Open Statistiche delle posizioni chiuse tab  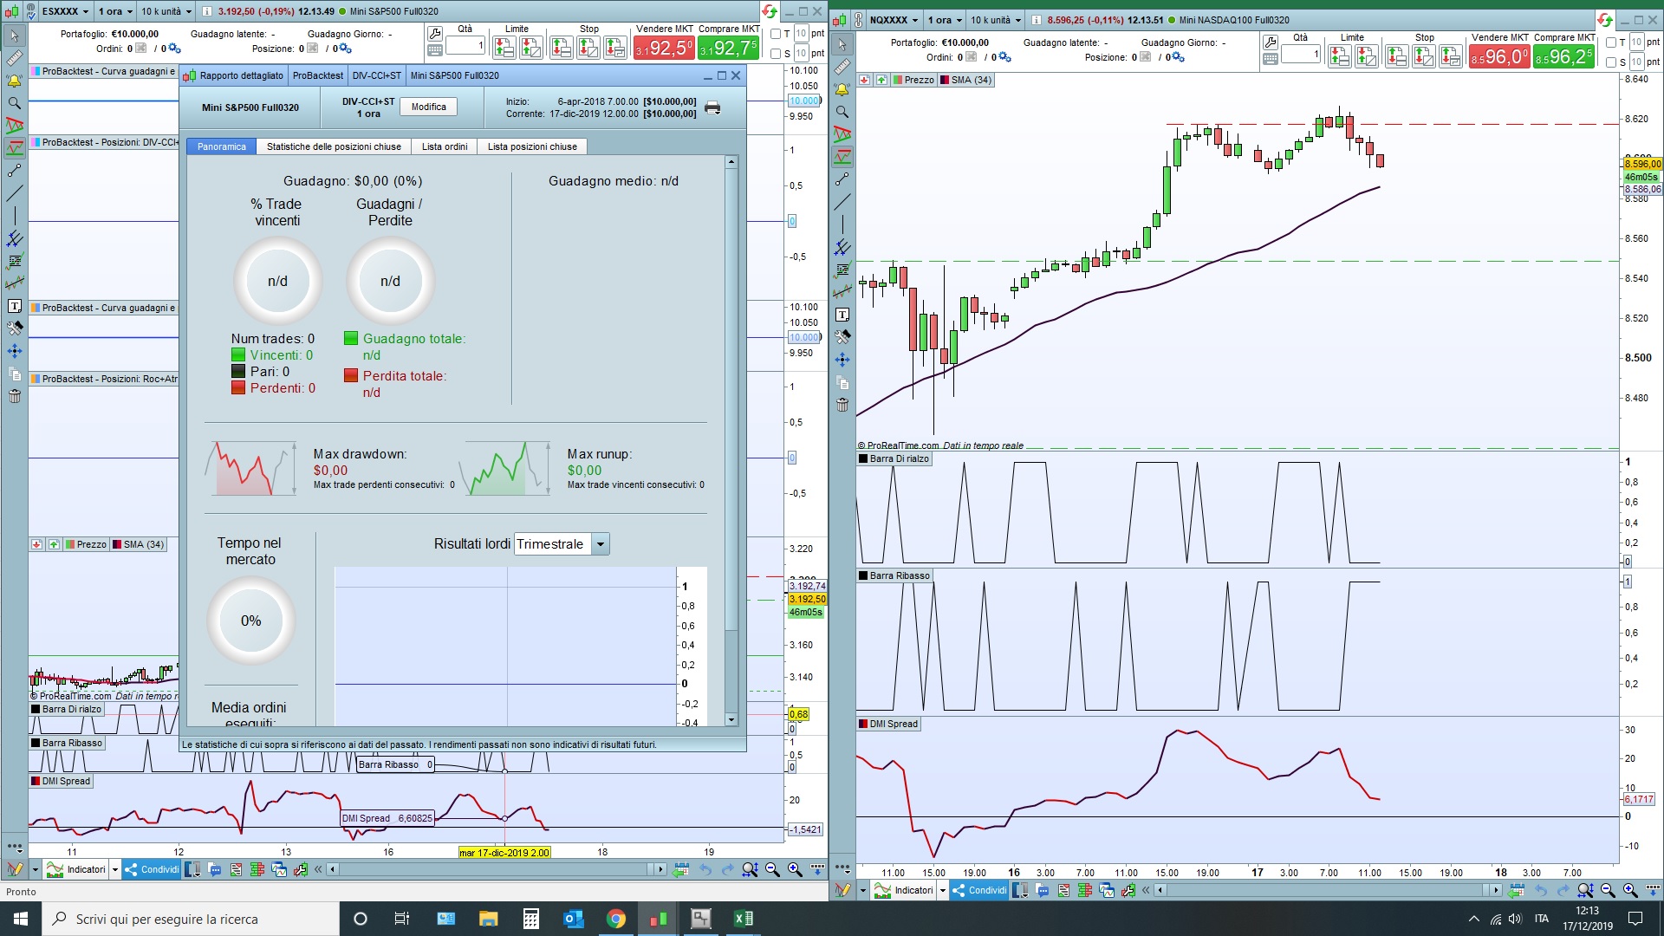pos(334,146)
